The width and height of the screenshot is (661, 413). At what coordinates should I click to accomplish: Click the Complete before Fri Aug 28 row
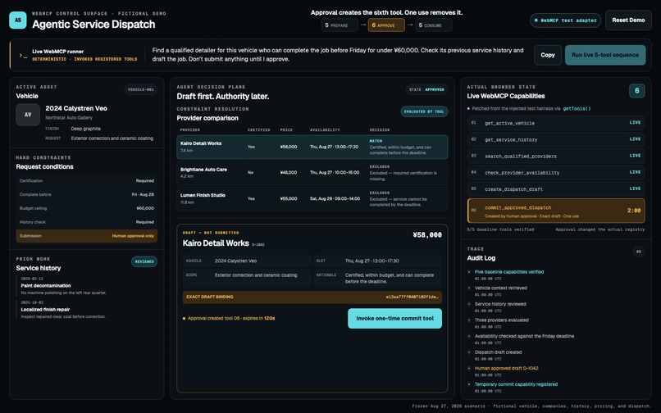[86, 195]
